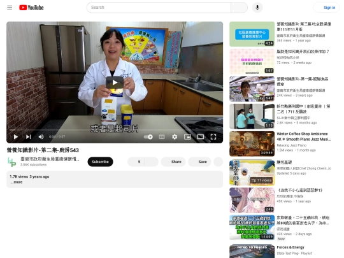
Task: Expand the description with ...more
Action: pos(16,182)
